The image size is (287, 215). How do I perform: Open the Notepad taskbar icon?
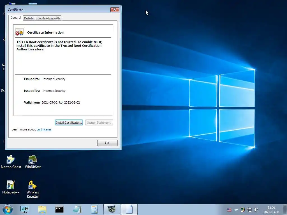77,209
